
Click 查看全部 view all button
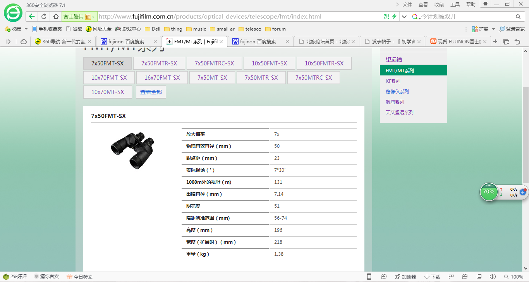[x=151, y=92]
